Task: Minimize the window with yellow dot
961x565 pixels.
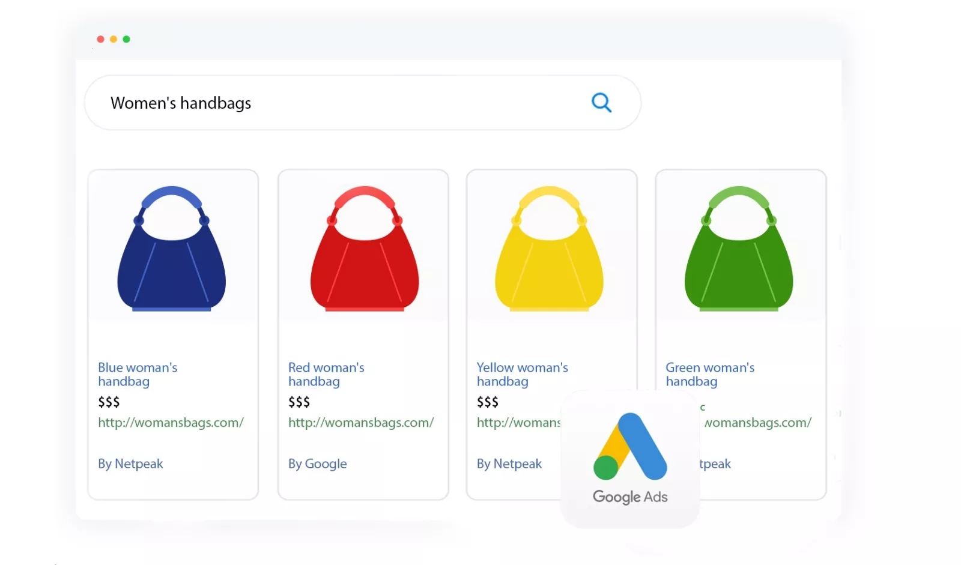Action: (x=114, y=39)
